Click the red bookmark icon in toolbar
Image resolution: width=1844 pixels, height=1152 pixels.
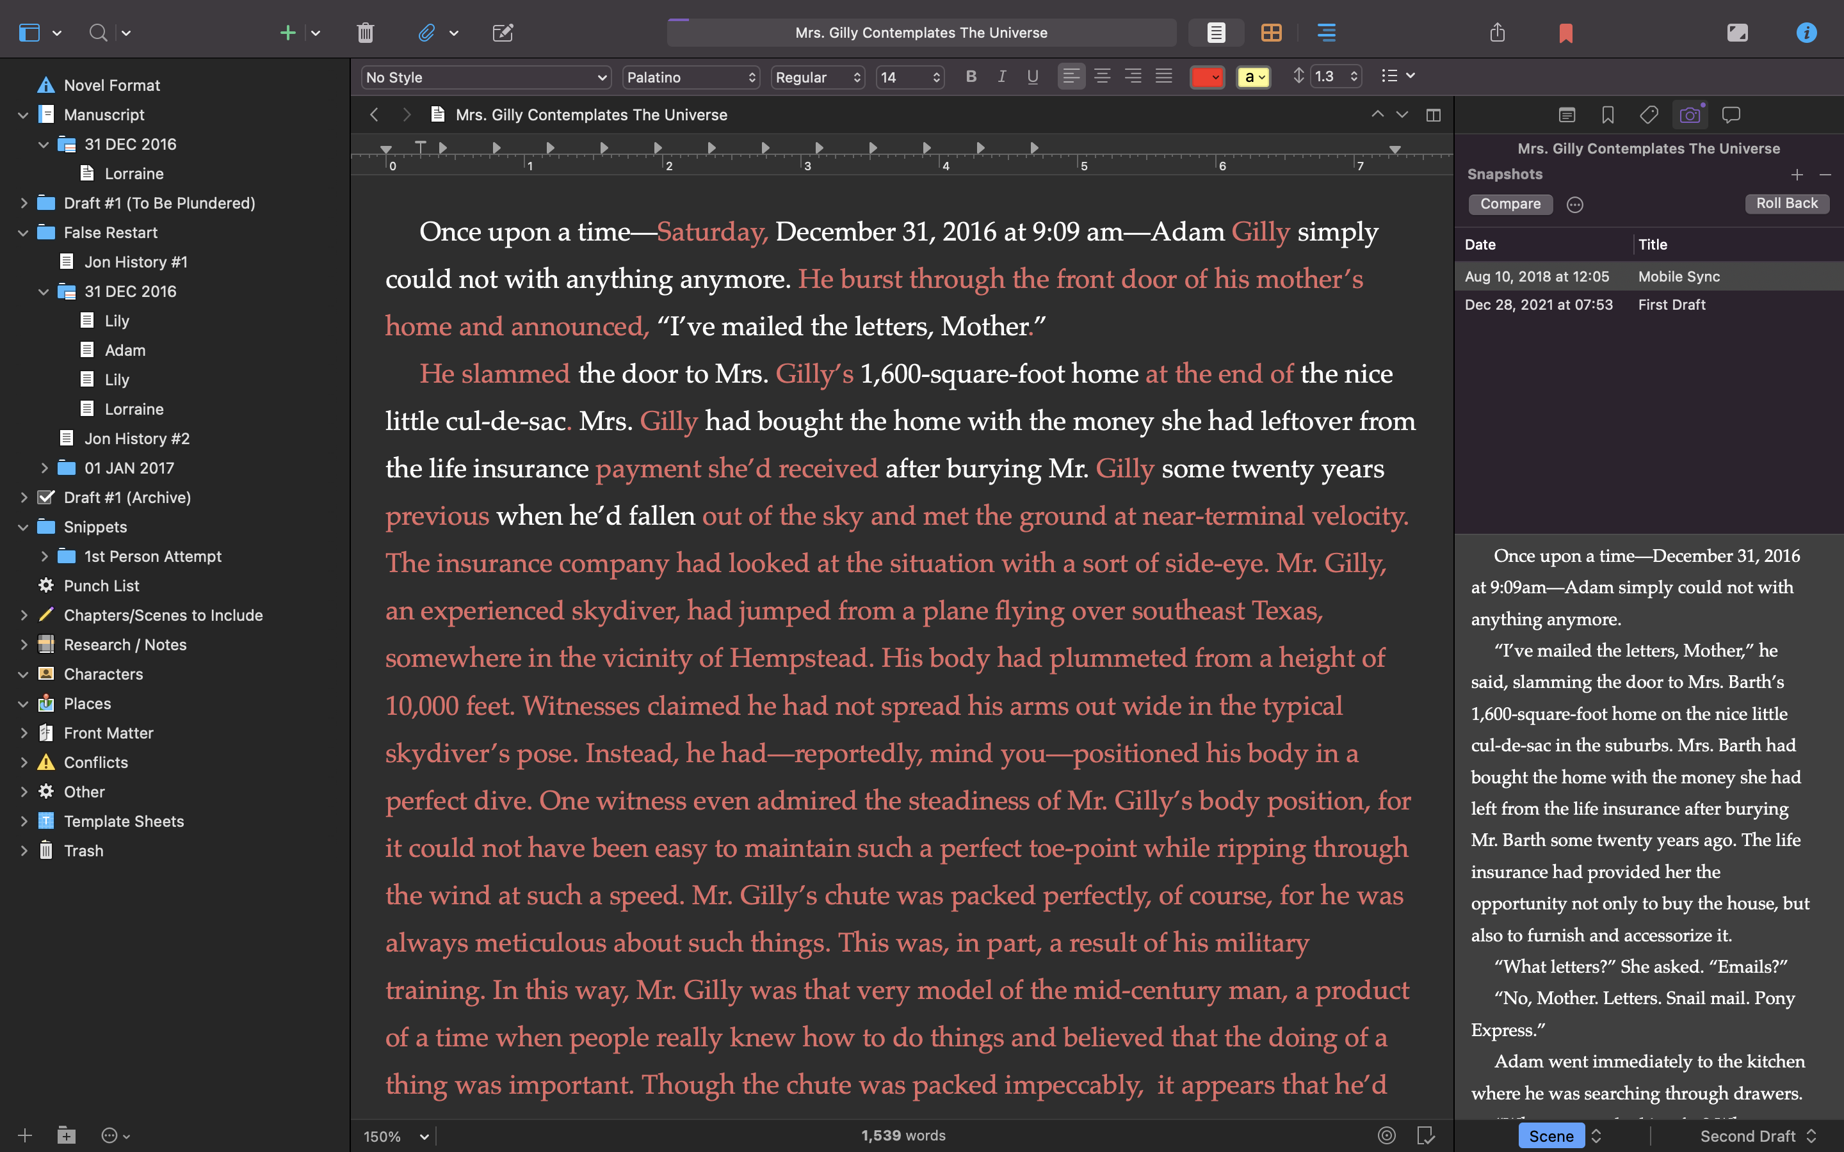(x=1566, y=33)
